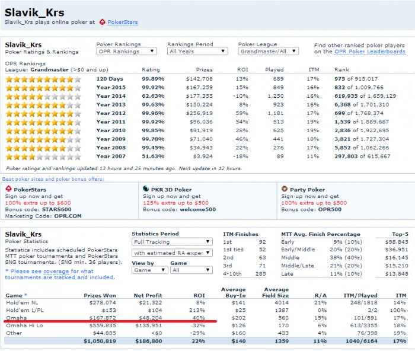Screen dimensions: 415x351
Task: Click the star rating for 120 Days
Action: tap(43, 79)
